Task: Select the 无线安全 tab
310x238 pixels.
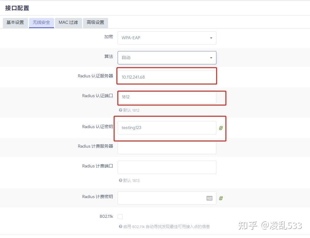Action: 41,23
